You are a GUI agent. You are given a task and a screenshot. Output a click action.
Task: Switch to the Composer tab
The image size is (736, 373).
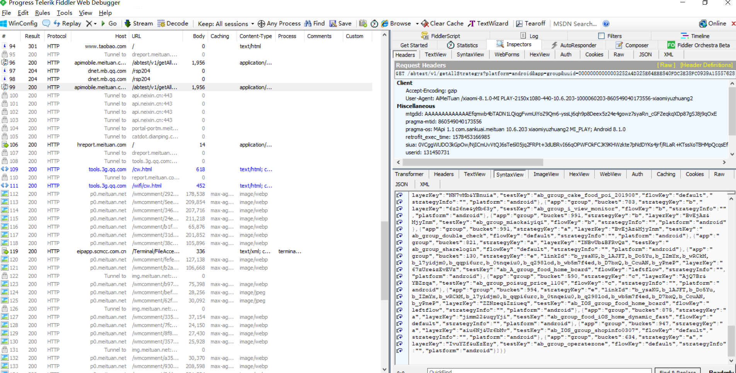[x=632, y=45]
